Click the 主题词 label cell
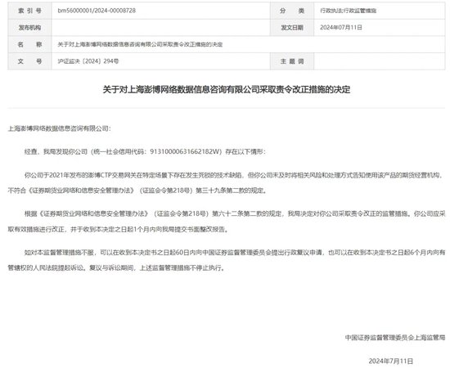450x368 pixels. click(292, 61)
